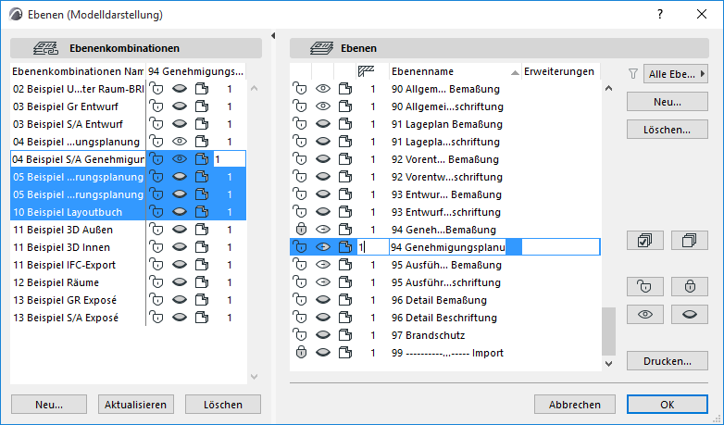724x425 pixels.
Task: Click the show layers open-eye button
Action: pyautogui.click(x=644, y=315)
